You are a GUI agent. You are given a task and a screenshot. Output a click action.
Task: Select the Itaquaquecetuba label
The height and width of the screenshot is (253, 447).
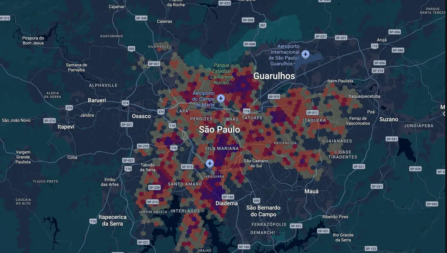click(x=364, y=96)
